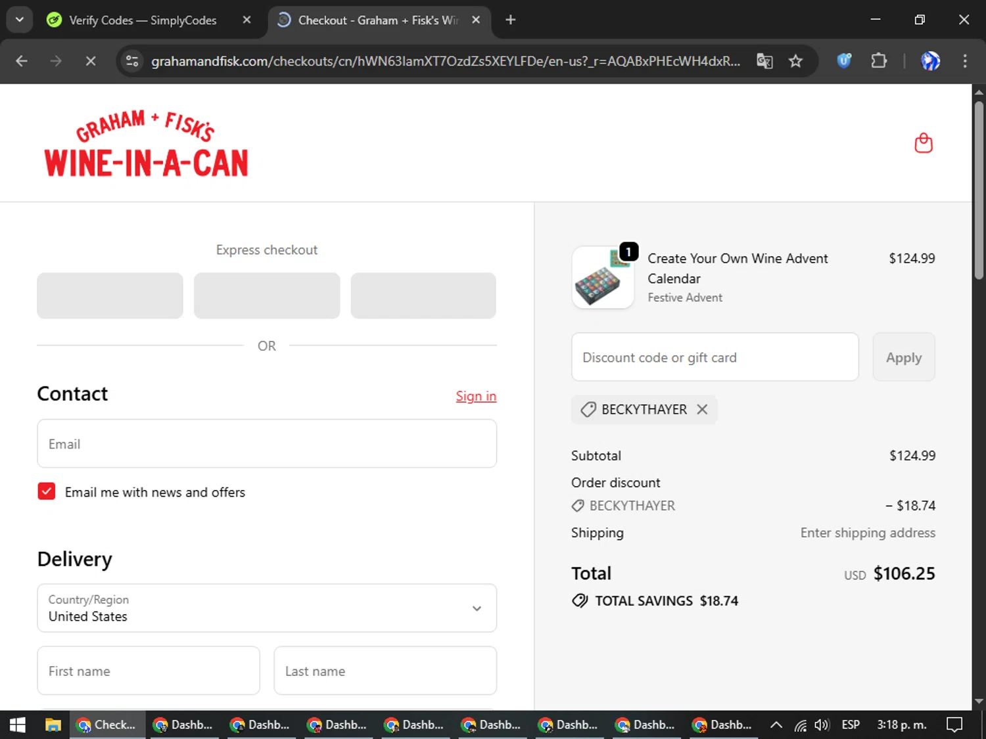Click the scrollbar down arrow
Viewport: 986px width, 739px height.
[x=979, y=702]
